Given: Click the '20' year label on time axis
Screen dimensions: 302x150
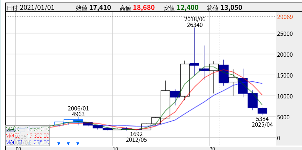Looking at the screenshot, I should point(212,148).
